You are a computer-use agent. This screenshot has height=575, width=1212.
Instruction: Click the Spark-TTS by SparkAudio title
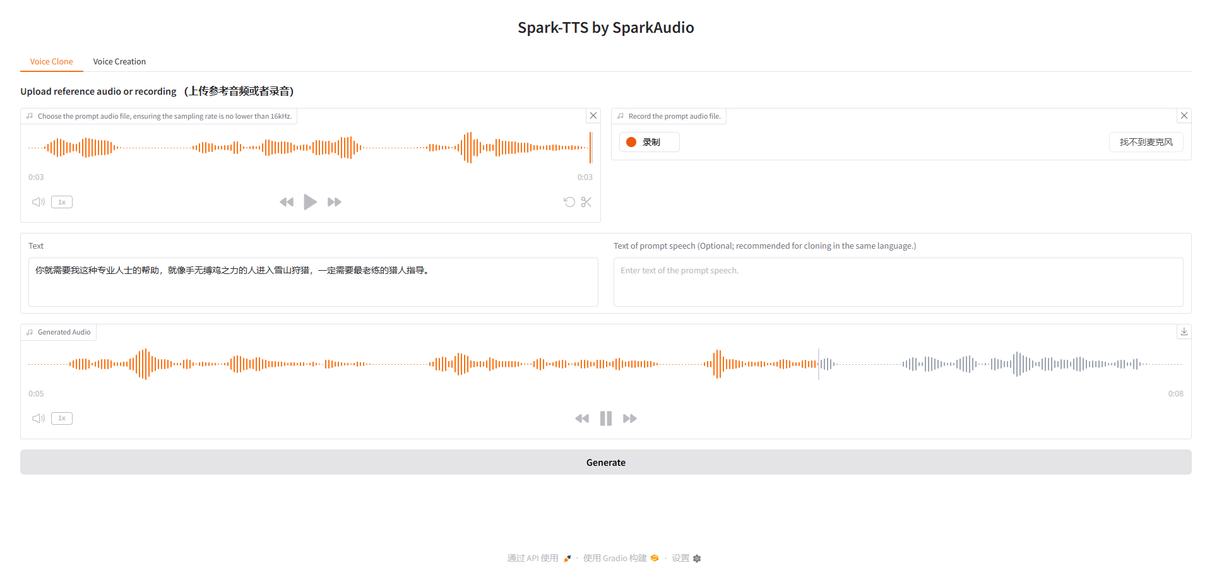(606, 28)
